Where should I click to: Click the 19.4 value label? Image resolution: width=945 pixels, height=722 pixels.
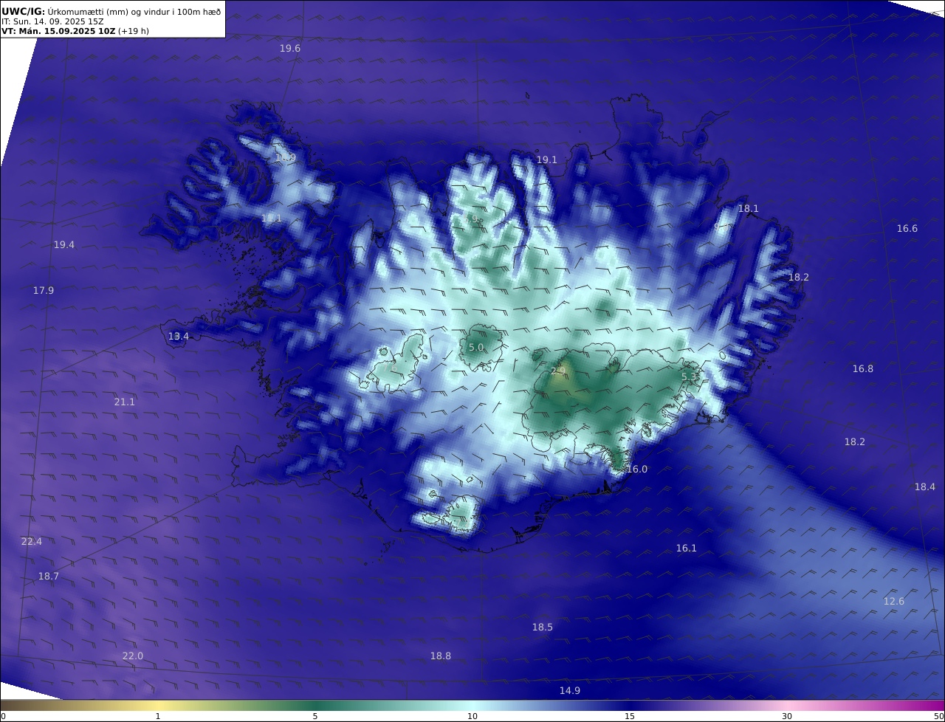64,245
